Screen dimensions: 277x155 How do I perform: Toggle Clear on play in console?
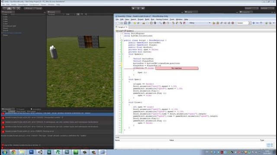(x=21, y=112)
